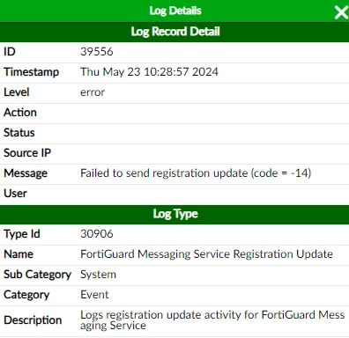The image size is (349, 338).
Task: Select the Category value Event
Action: click(x=94, y=295)
